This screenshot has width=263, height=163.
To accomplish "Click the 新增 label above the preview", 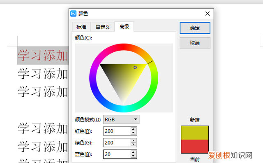I will (x=195, y=120).
